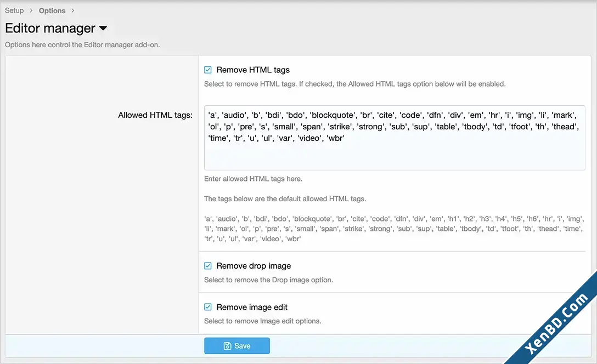Go to the Setup breadcrumb
The width and height of the screenshot is (597, 364).
[x=14, y=10]
